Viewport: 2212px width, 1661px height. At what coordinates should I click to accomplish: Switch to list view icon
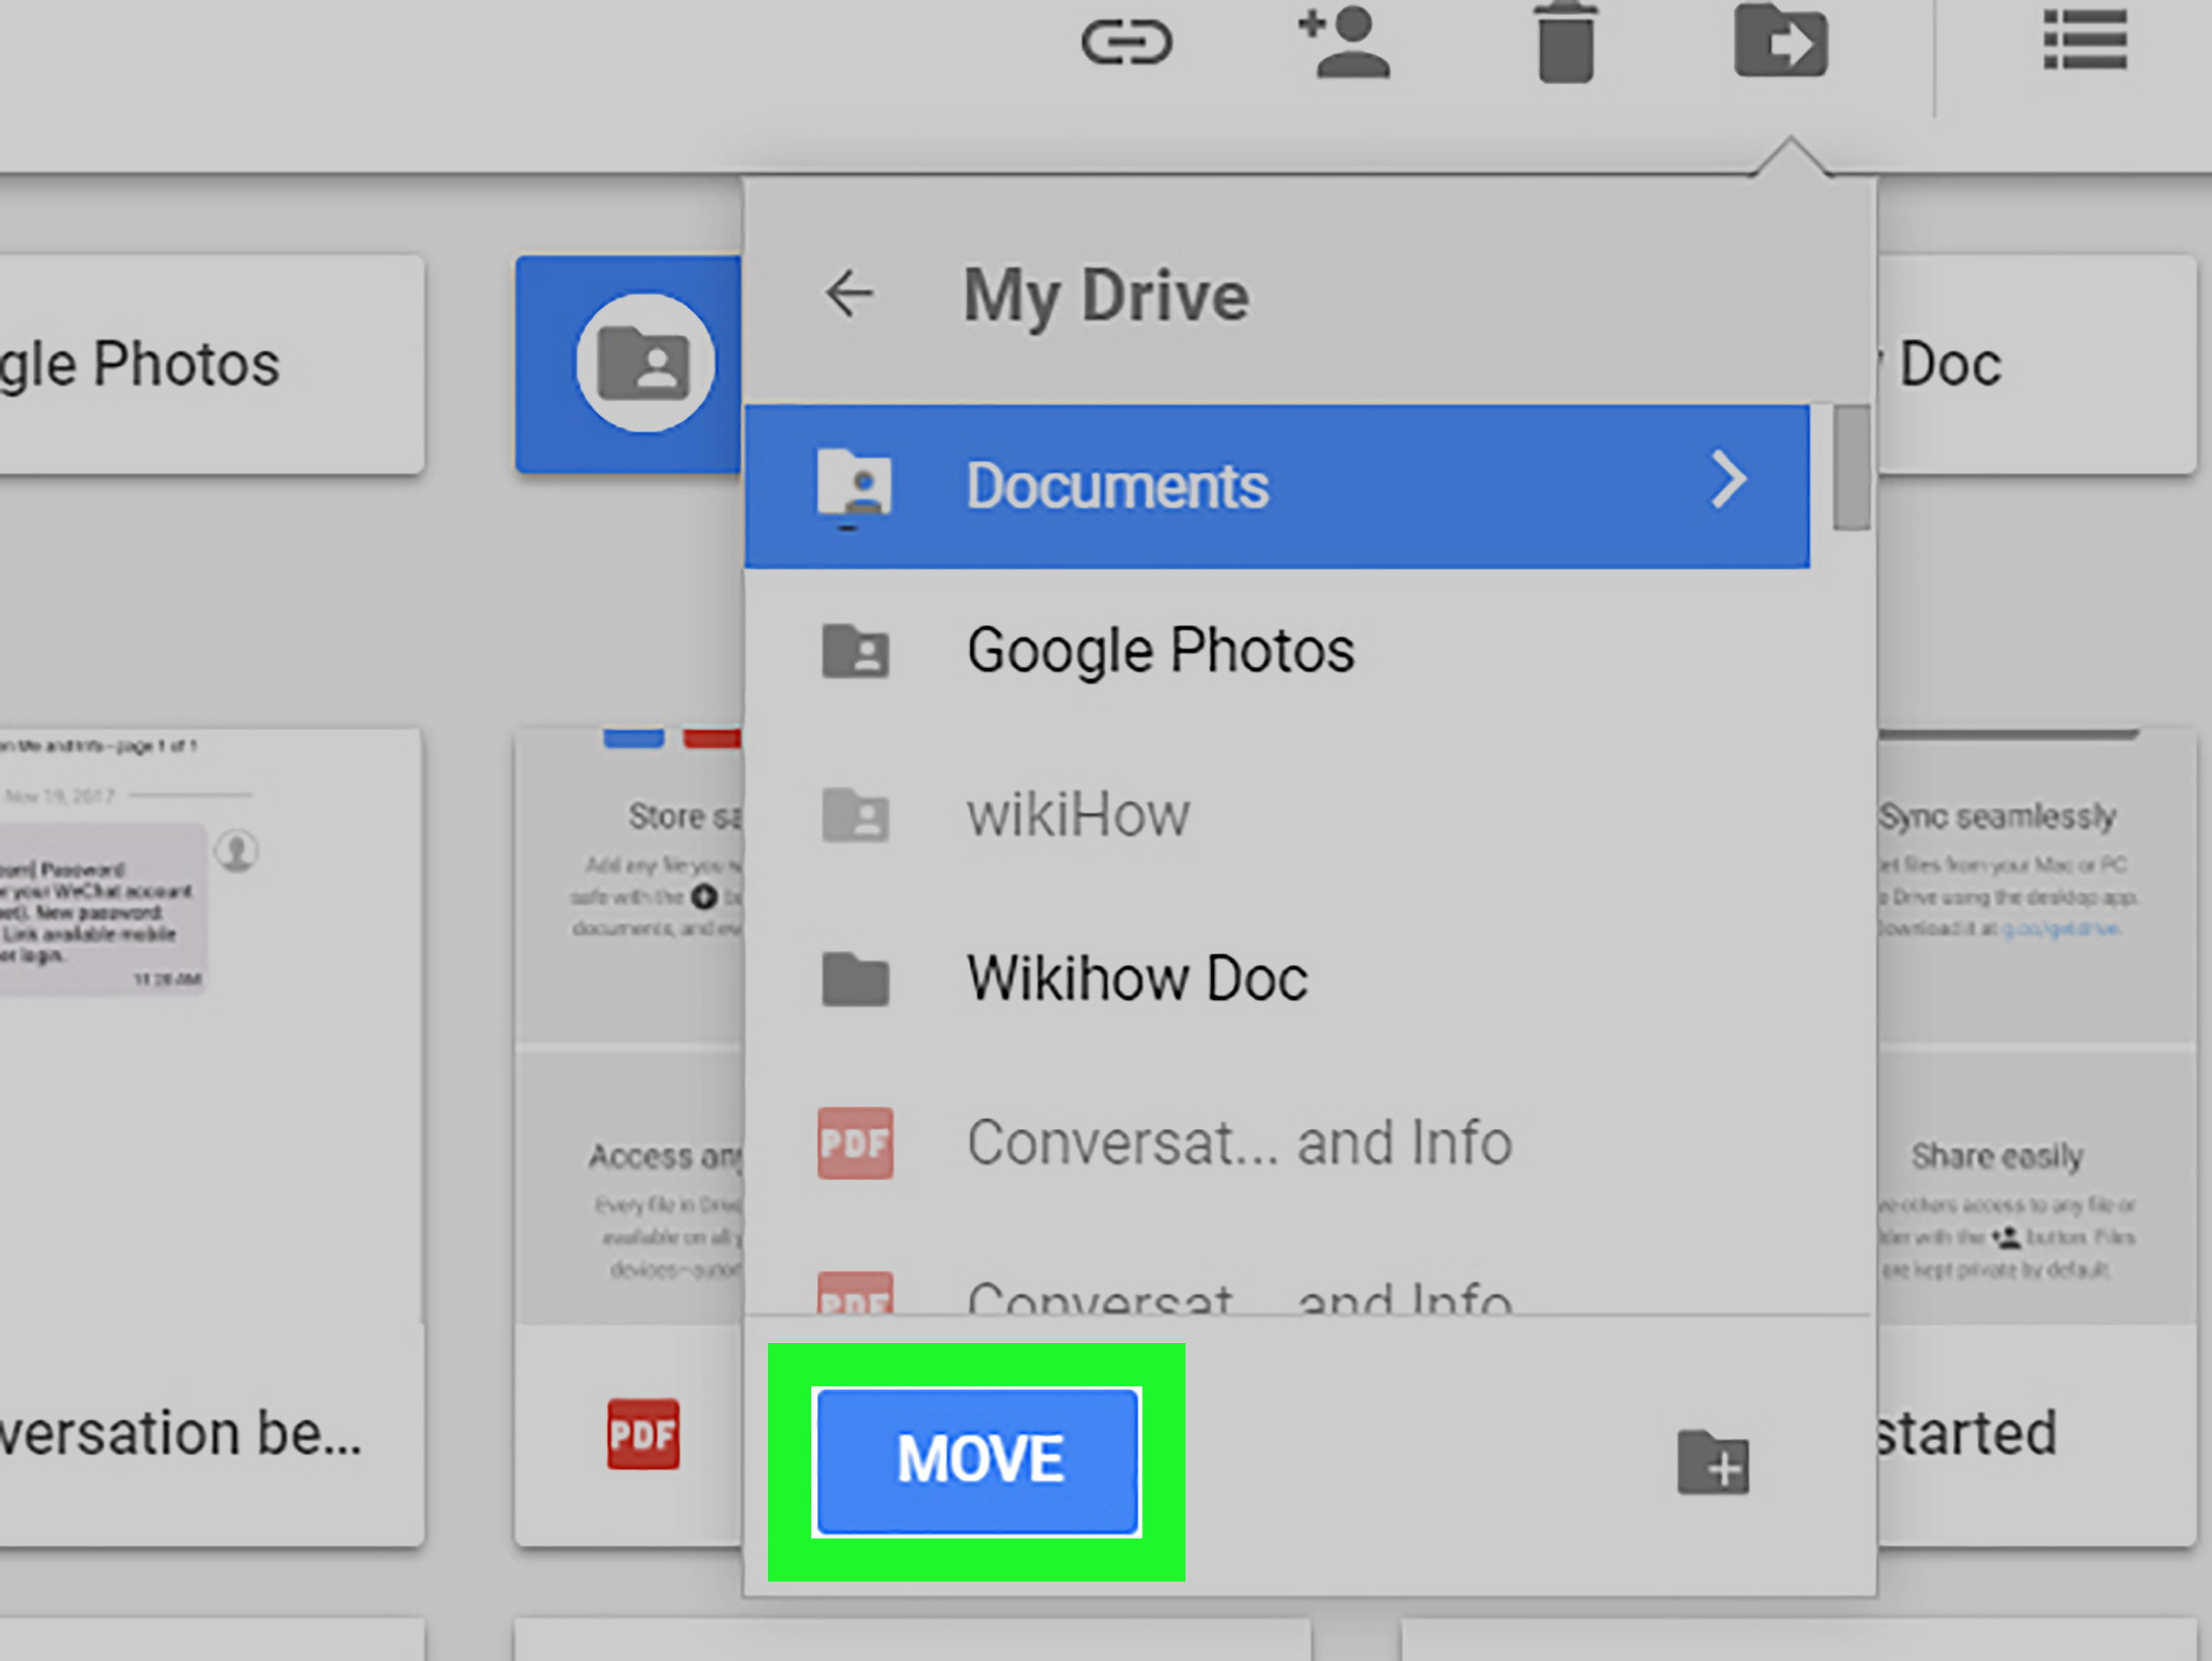[2085, 41]
